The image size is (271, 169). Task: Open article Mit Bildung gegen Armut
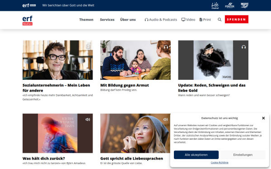coord(125,85)
